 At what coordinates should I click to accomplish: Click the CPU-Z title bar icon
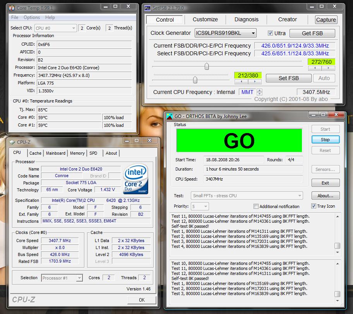12,142
